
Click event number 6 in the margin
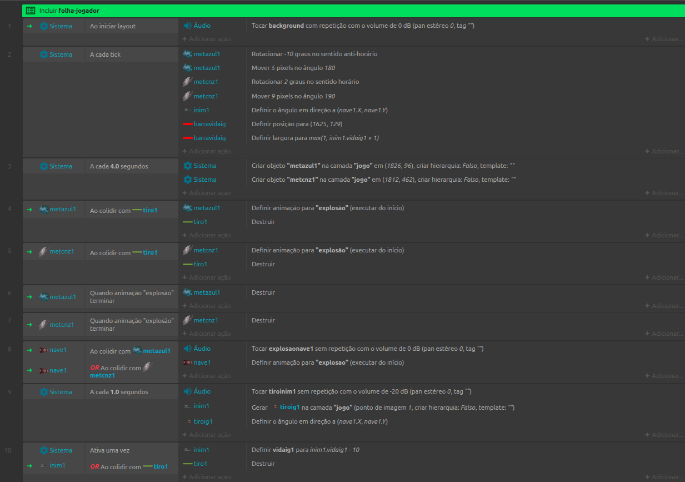coord(9,292)
